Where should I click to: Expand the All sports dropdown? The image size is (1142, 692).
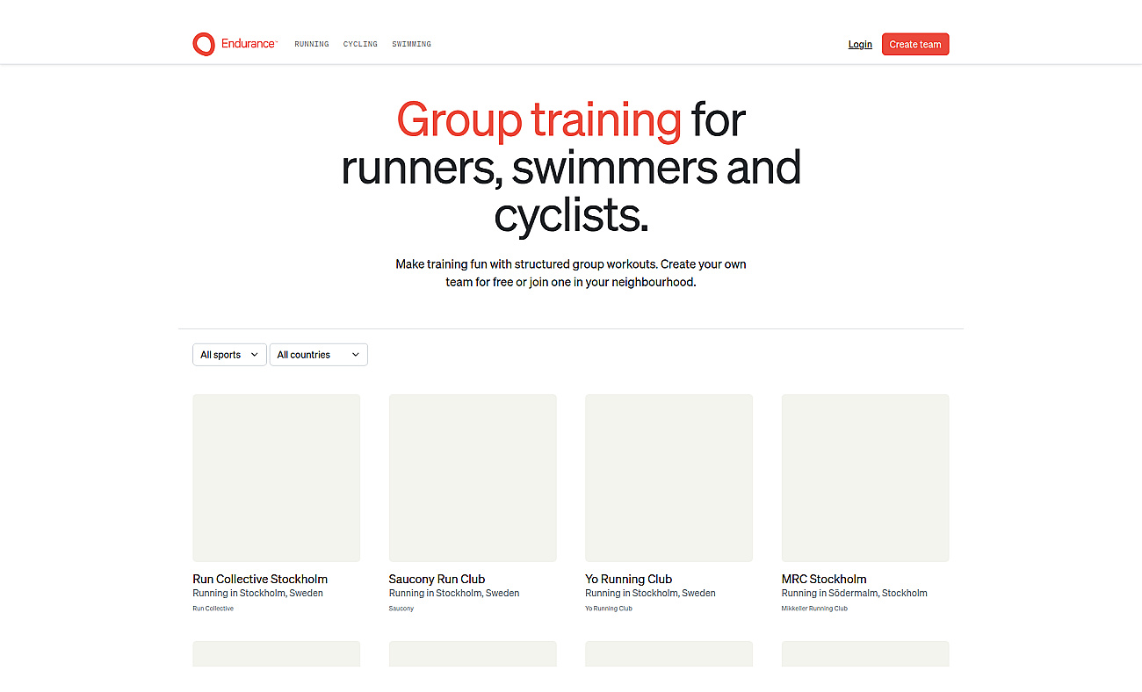(x=229, y=355)
